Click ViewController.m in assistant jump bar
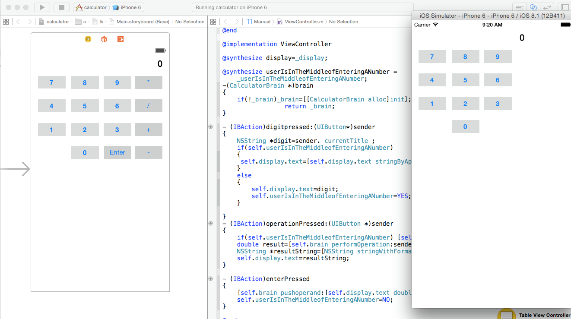Image resolution: width=571 pixels, height=319 pixels. 300,22
